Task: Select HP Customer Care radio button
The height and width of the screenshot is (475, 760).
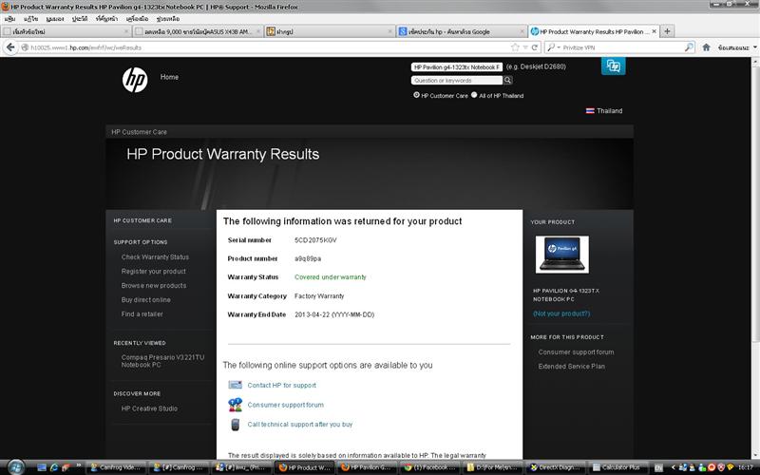Action: pyautogui.click(x=416, y=95)
